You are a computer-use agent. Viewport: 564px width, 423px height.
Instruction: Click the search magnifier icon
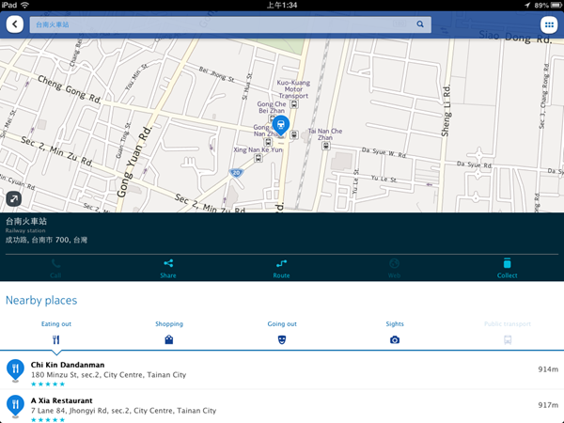tap(420, 24)
